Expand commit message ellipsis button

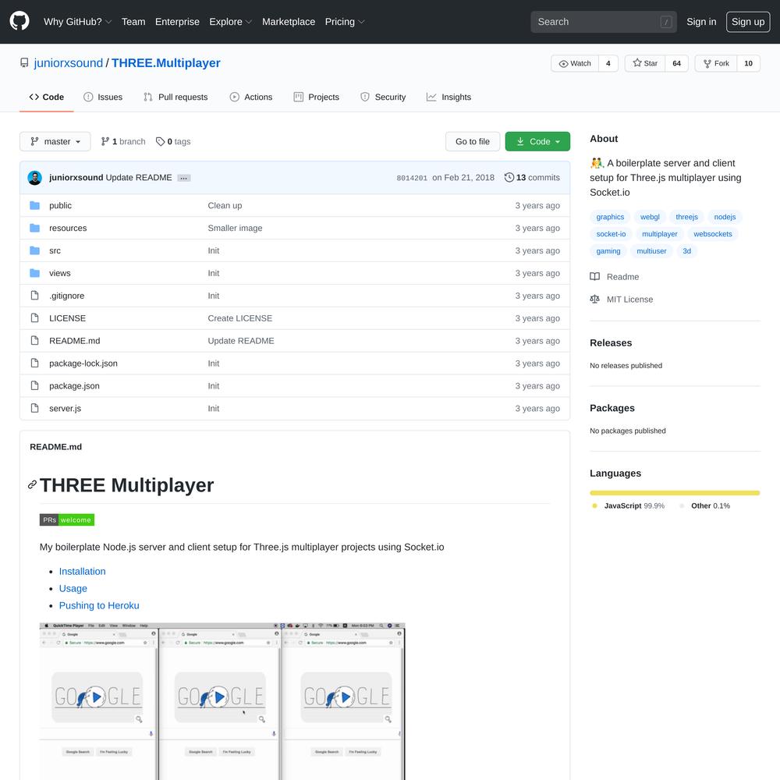184,178
